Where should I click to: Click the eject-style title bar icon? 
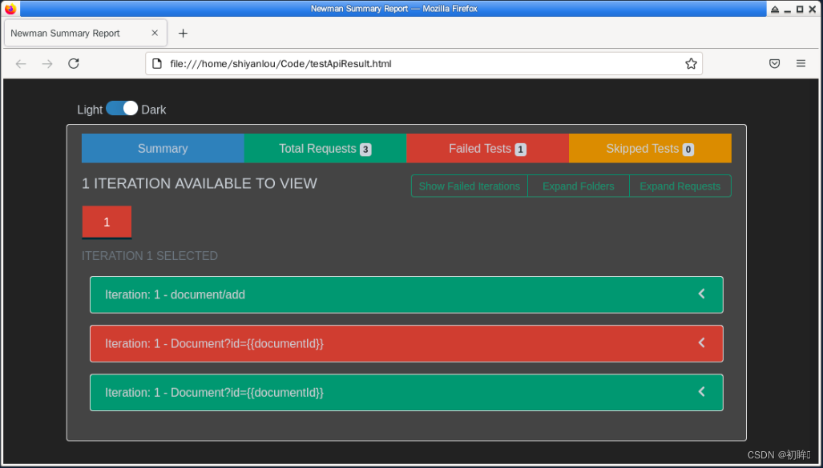pos(775,9)
